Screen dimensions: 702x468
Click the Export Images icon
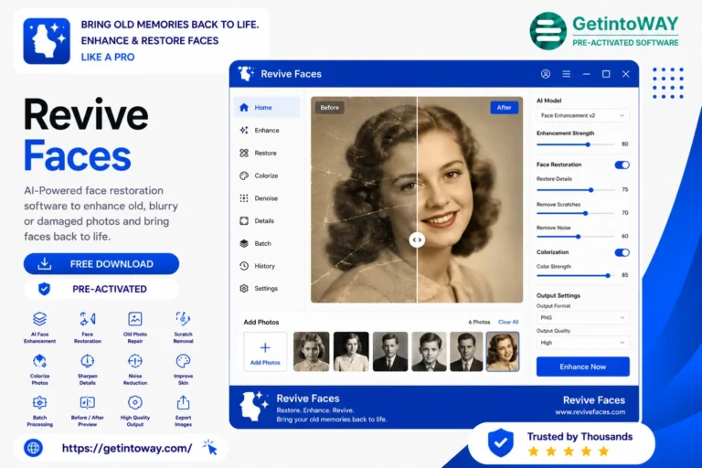coord(183,402)
